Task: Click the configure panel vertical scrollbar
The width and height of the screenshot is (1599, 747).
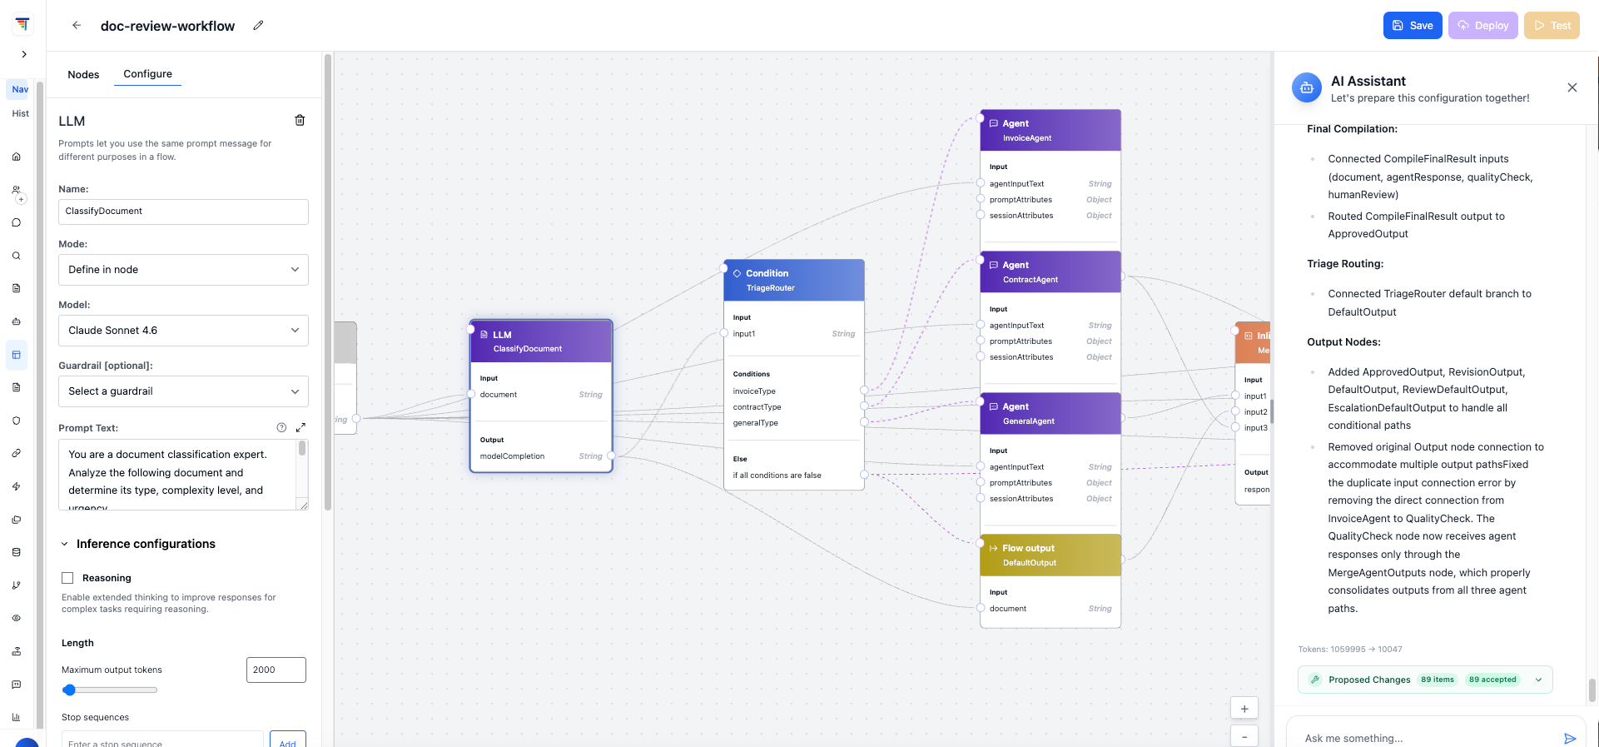Action: [x=328, y=283]
